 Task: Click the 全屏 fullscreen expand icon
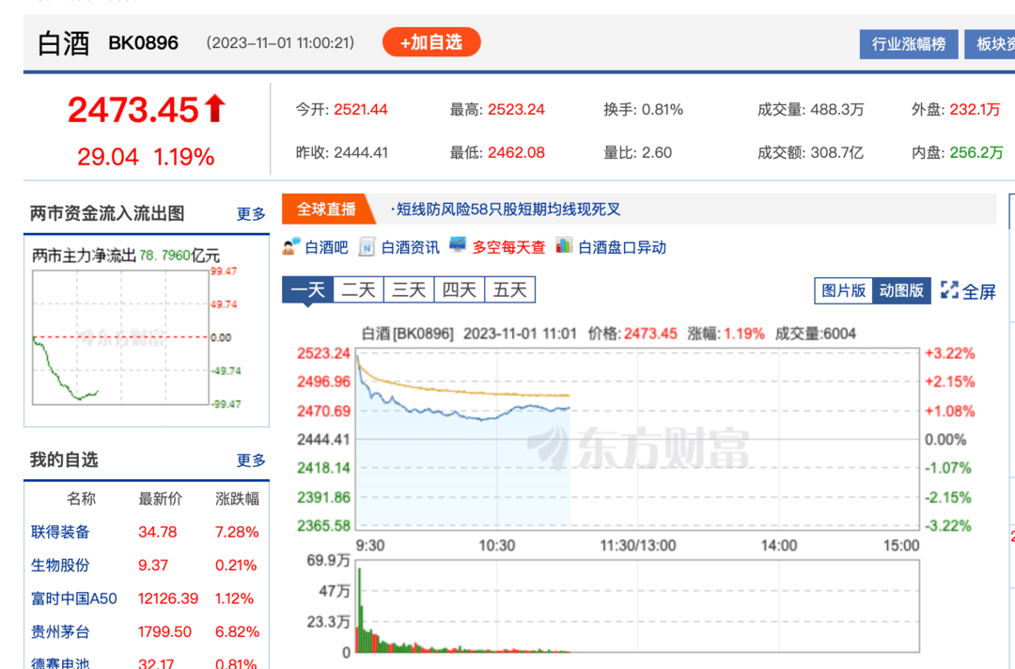tap(949, 290)
